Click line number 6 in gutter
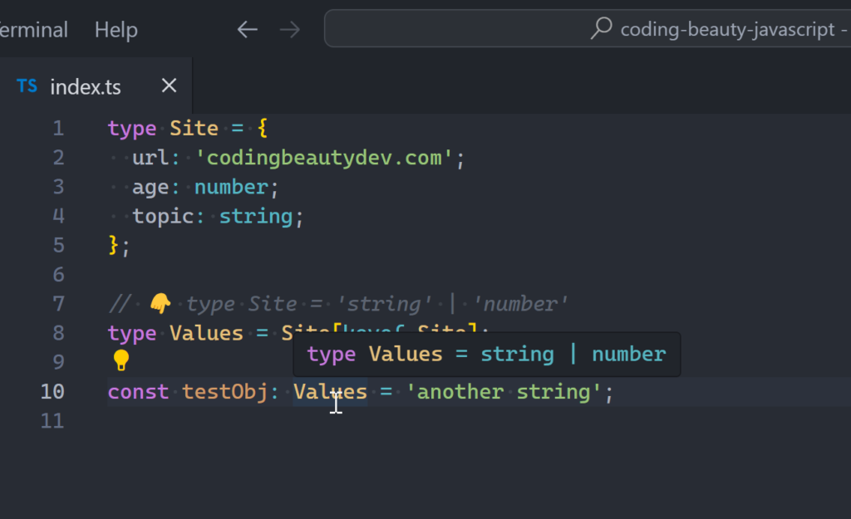This screenshot has width=851, height=519. click(x=59, y=274)
